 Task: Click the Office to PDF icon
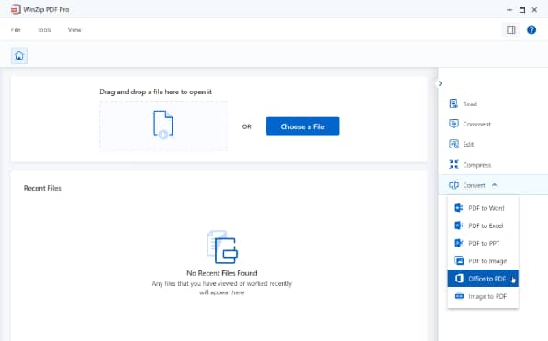pos(459,279)
